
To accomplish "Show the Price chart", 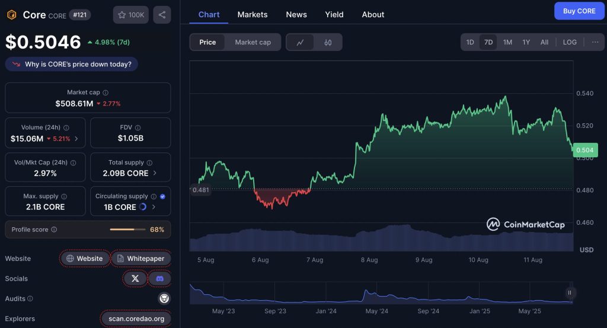I will 207,42.
